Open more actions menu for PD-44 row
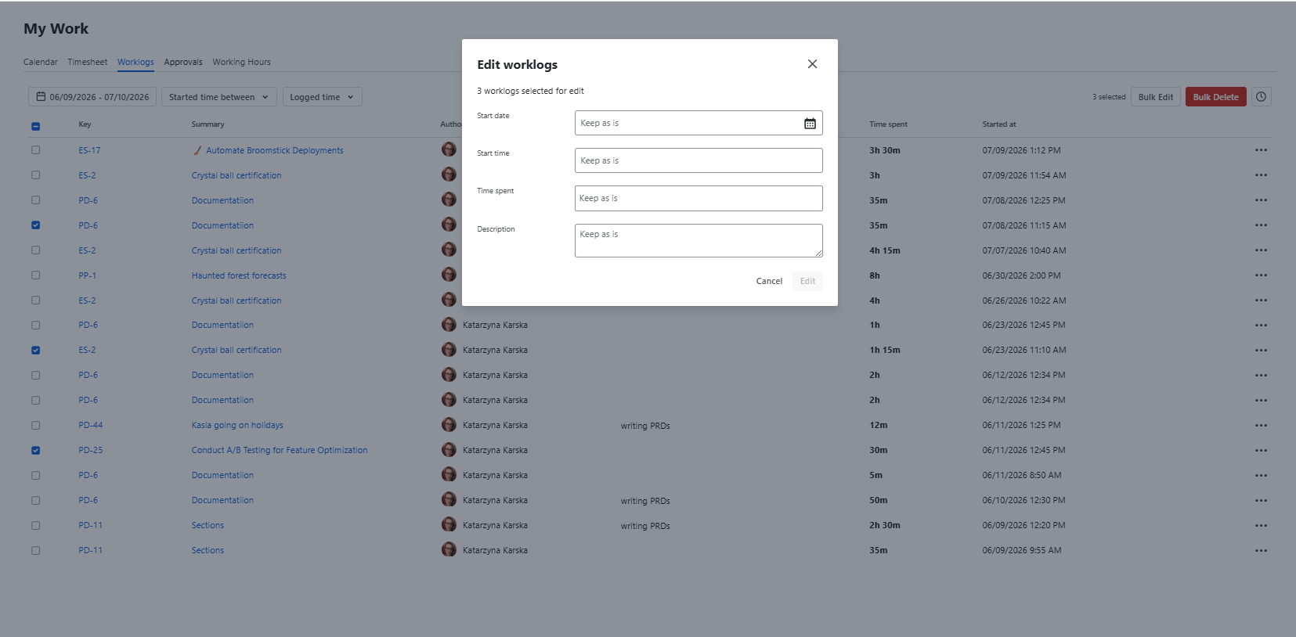Image resolution: width=1296 pixels, height=637 pixels. coord(1261,426)
